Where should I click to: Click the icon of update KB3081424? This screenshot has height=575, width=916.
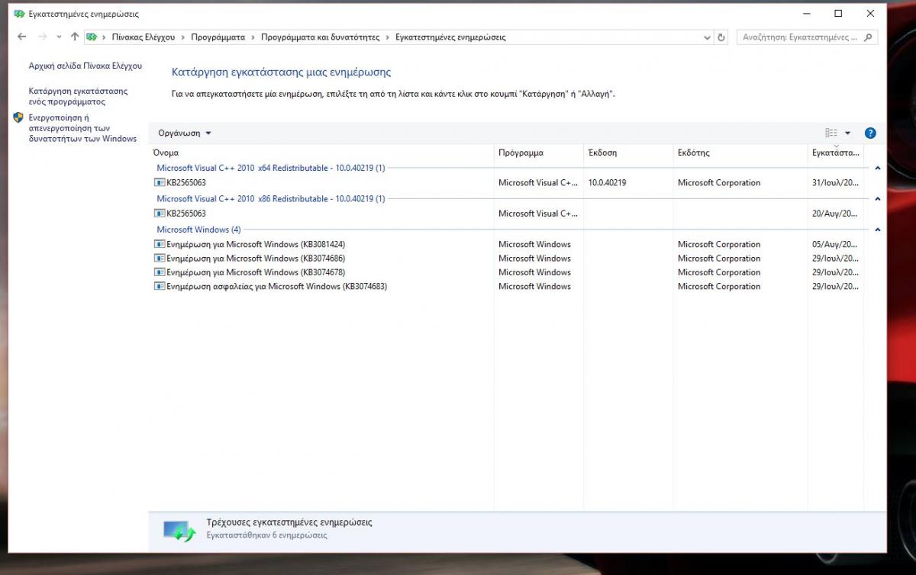pos(160,244)
